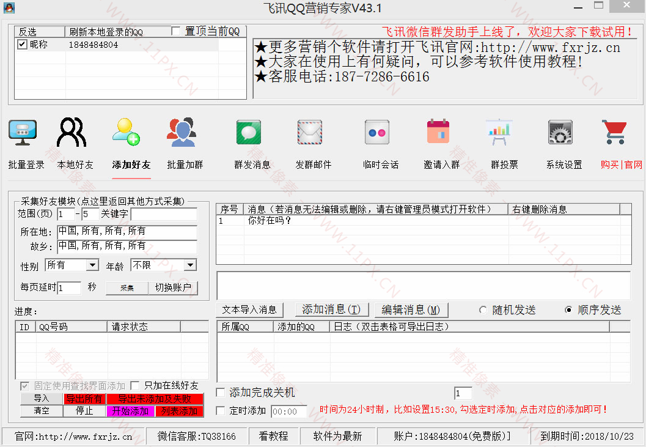Click the QQ penguin app icon in title bar

9,7
